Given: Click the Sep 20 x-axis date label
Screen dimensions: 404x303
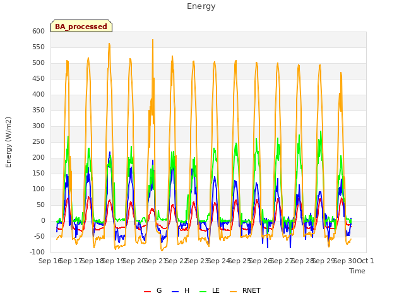Looking at the screenshot, I should (x=134, y=261).
